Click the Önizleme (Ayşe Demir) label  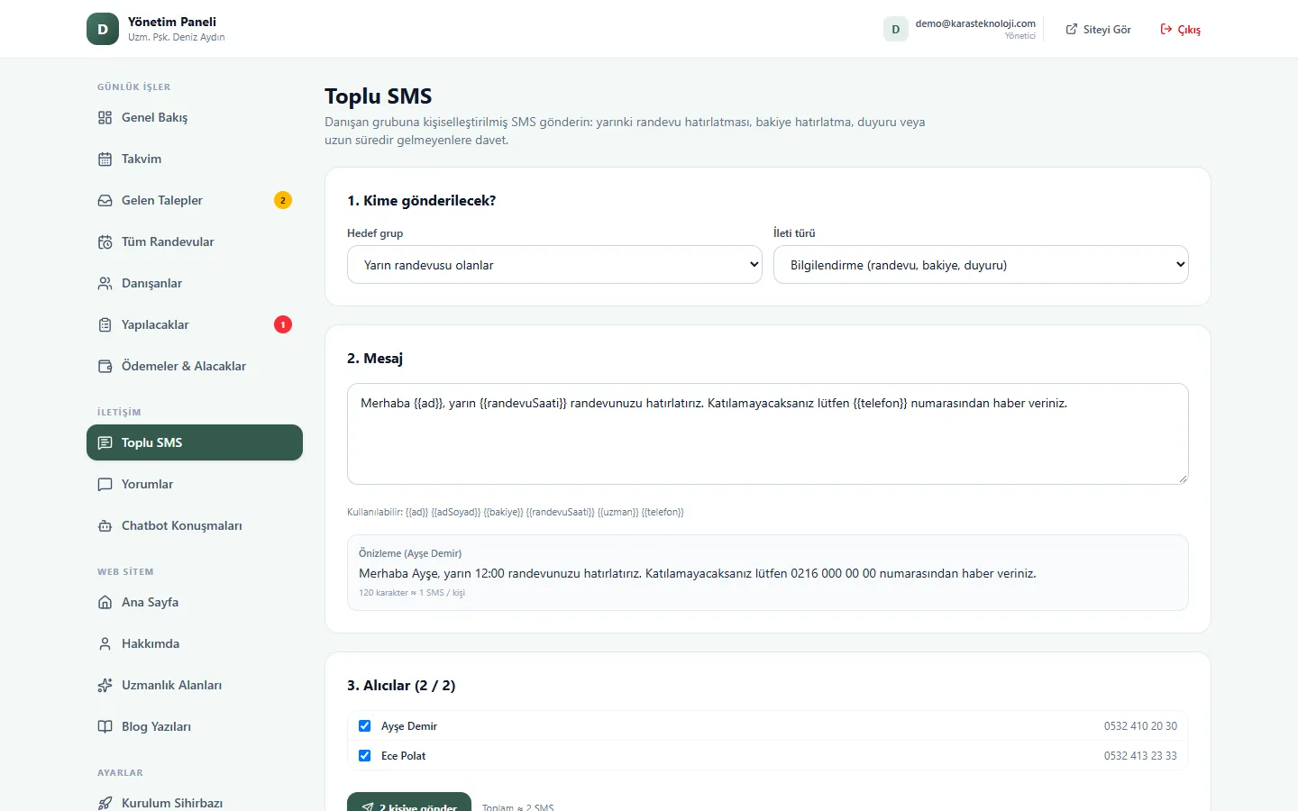(x=410, y=553)
